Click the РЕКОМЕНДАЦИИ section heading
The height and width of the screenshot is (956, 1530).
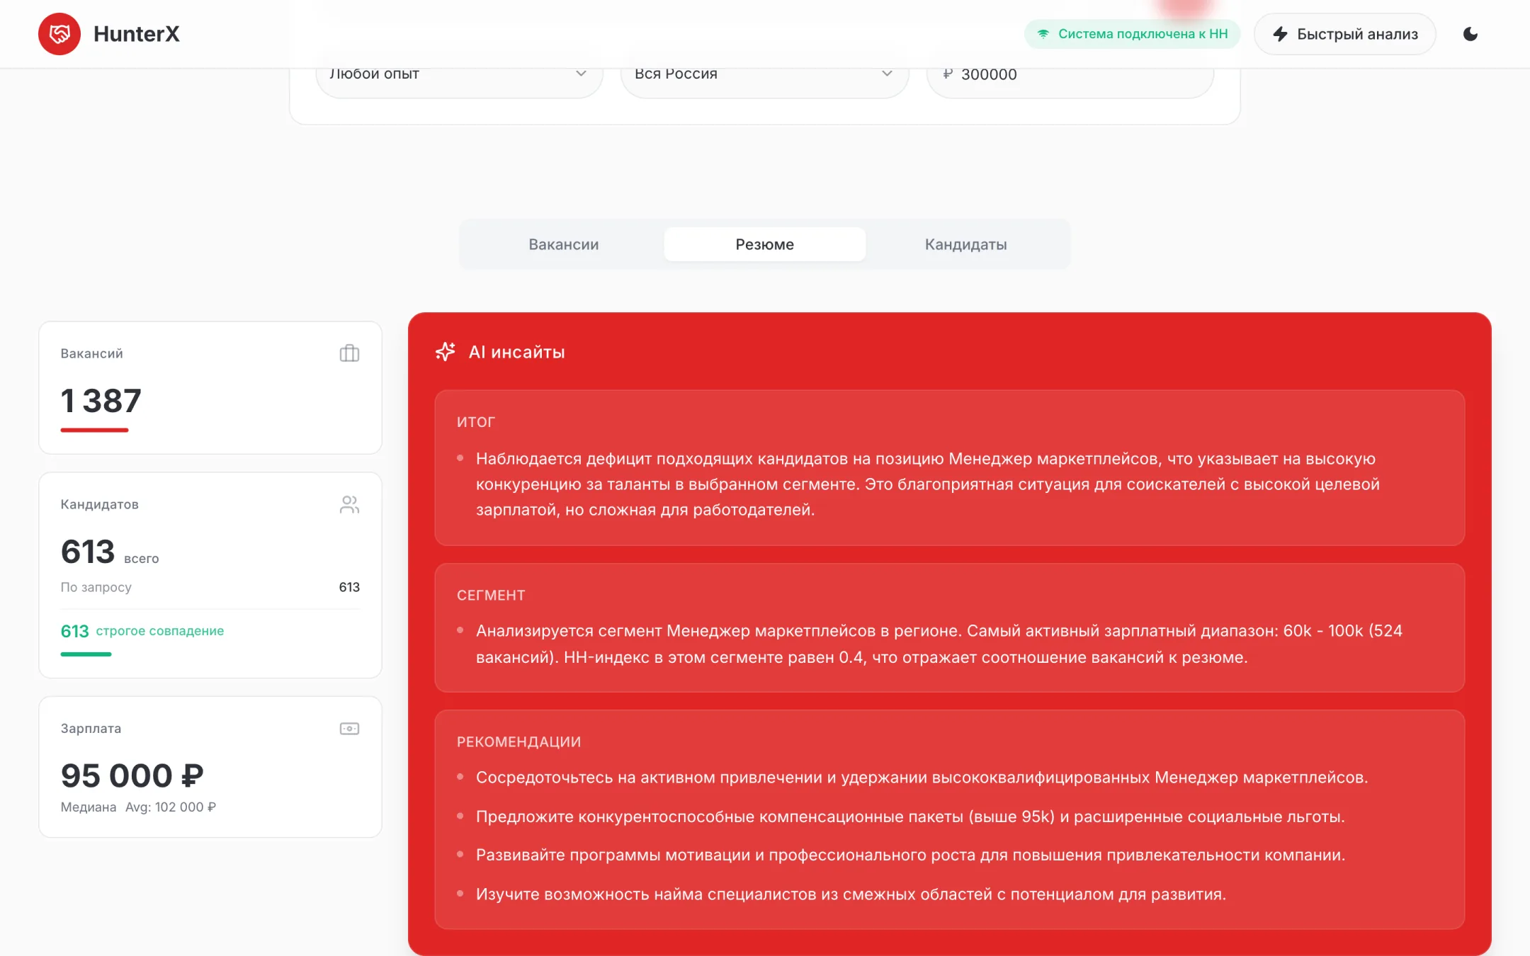click(518, 742)
